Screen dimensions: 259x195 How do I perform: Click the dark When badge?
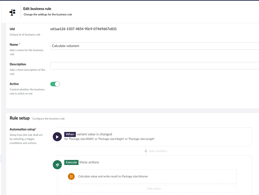pyautogui.click(x=70, y=134)
